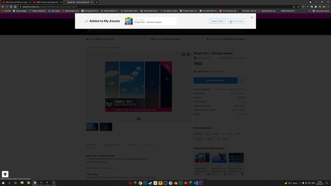The height and width of the screenshot is (186, 331).
Task: Click the taskbar search icon
Action: (x=9, y=183)
